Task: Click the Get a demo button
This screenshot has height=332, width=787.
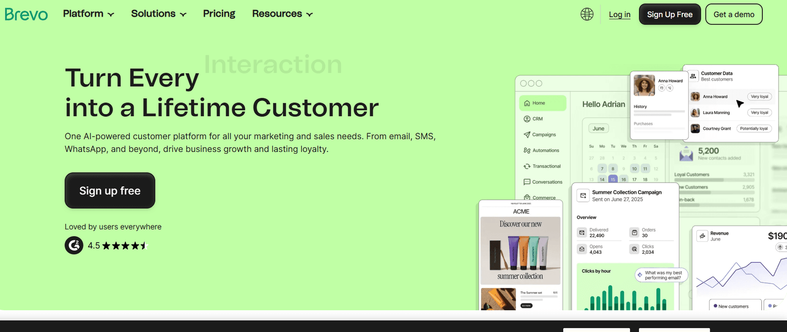Action: [x=734, y=14]
